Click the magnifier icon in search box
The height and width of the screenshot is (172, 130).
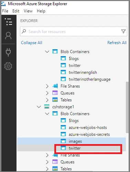(24, 31)
